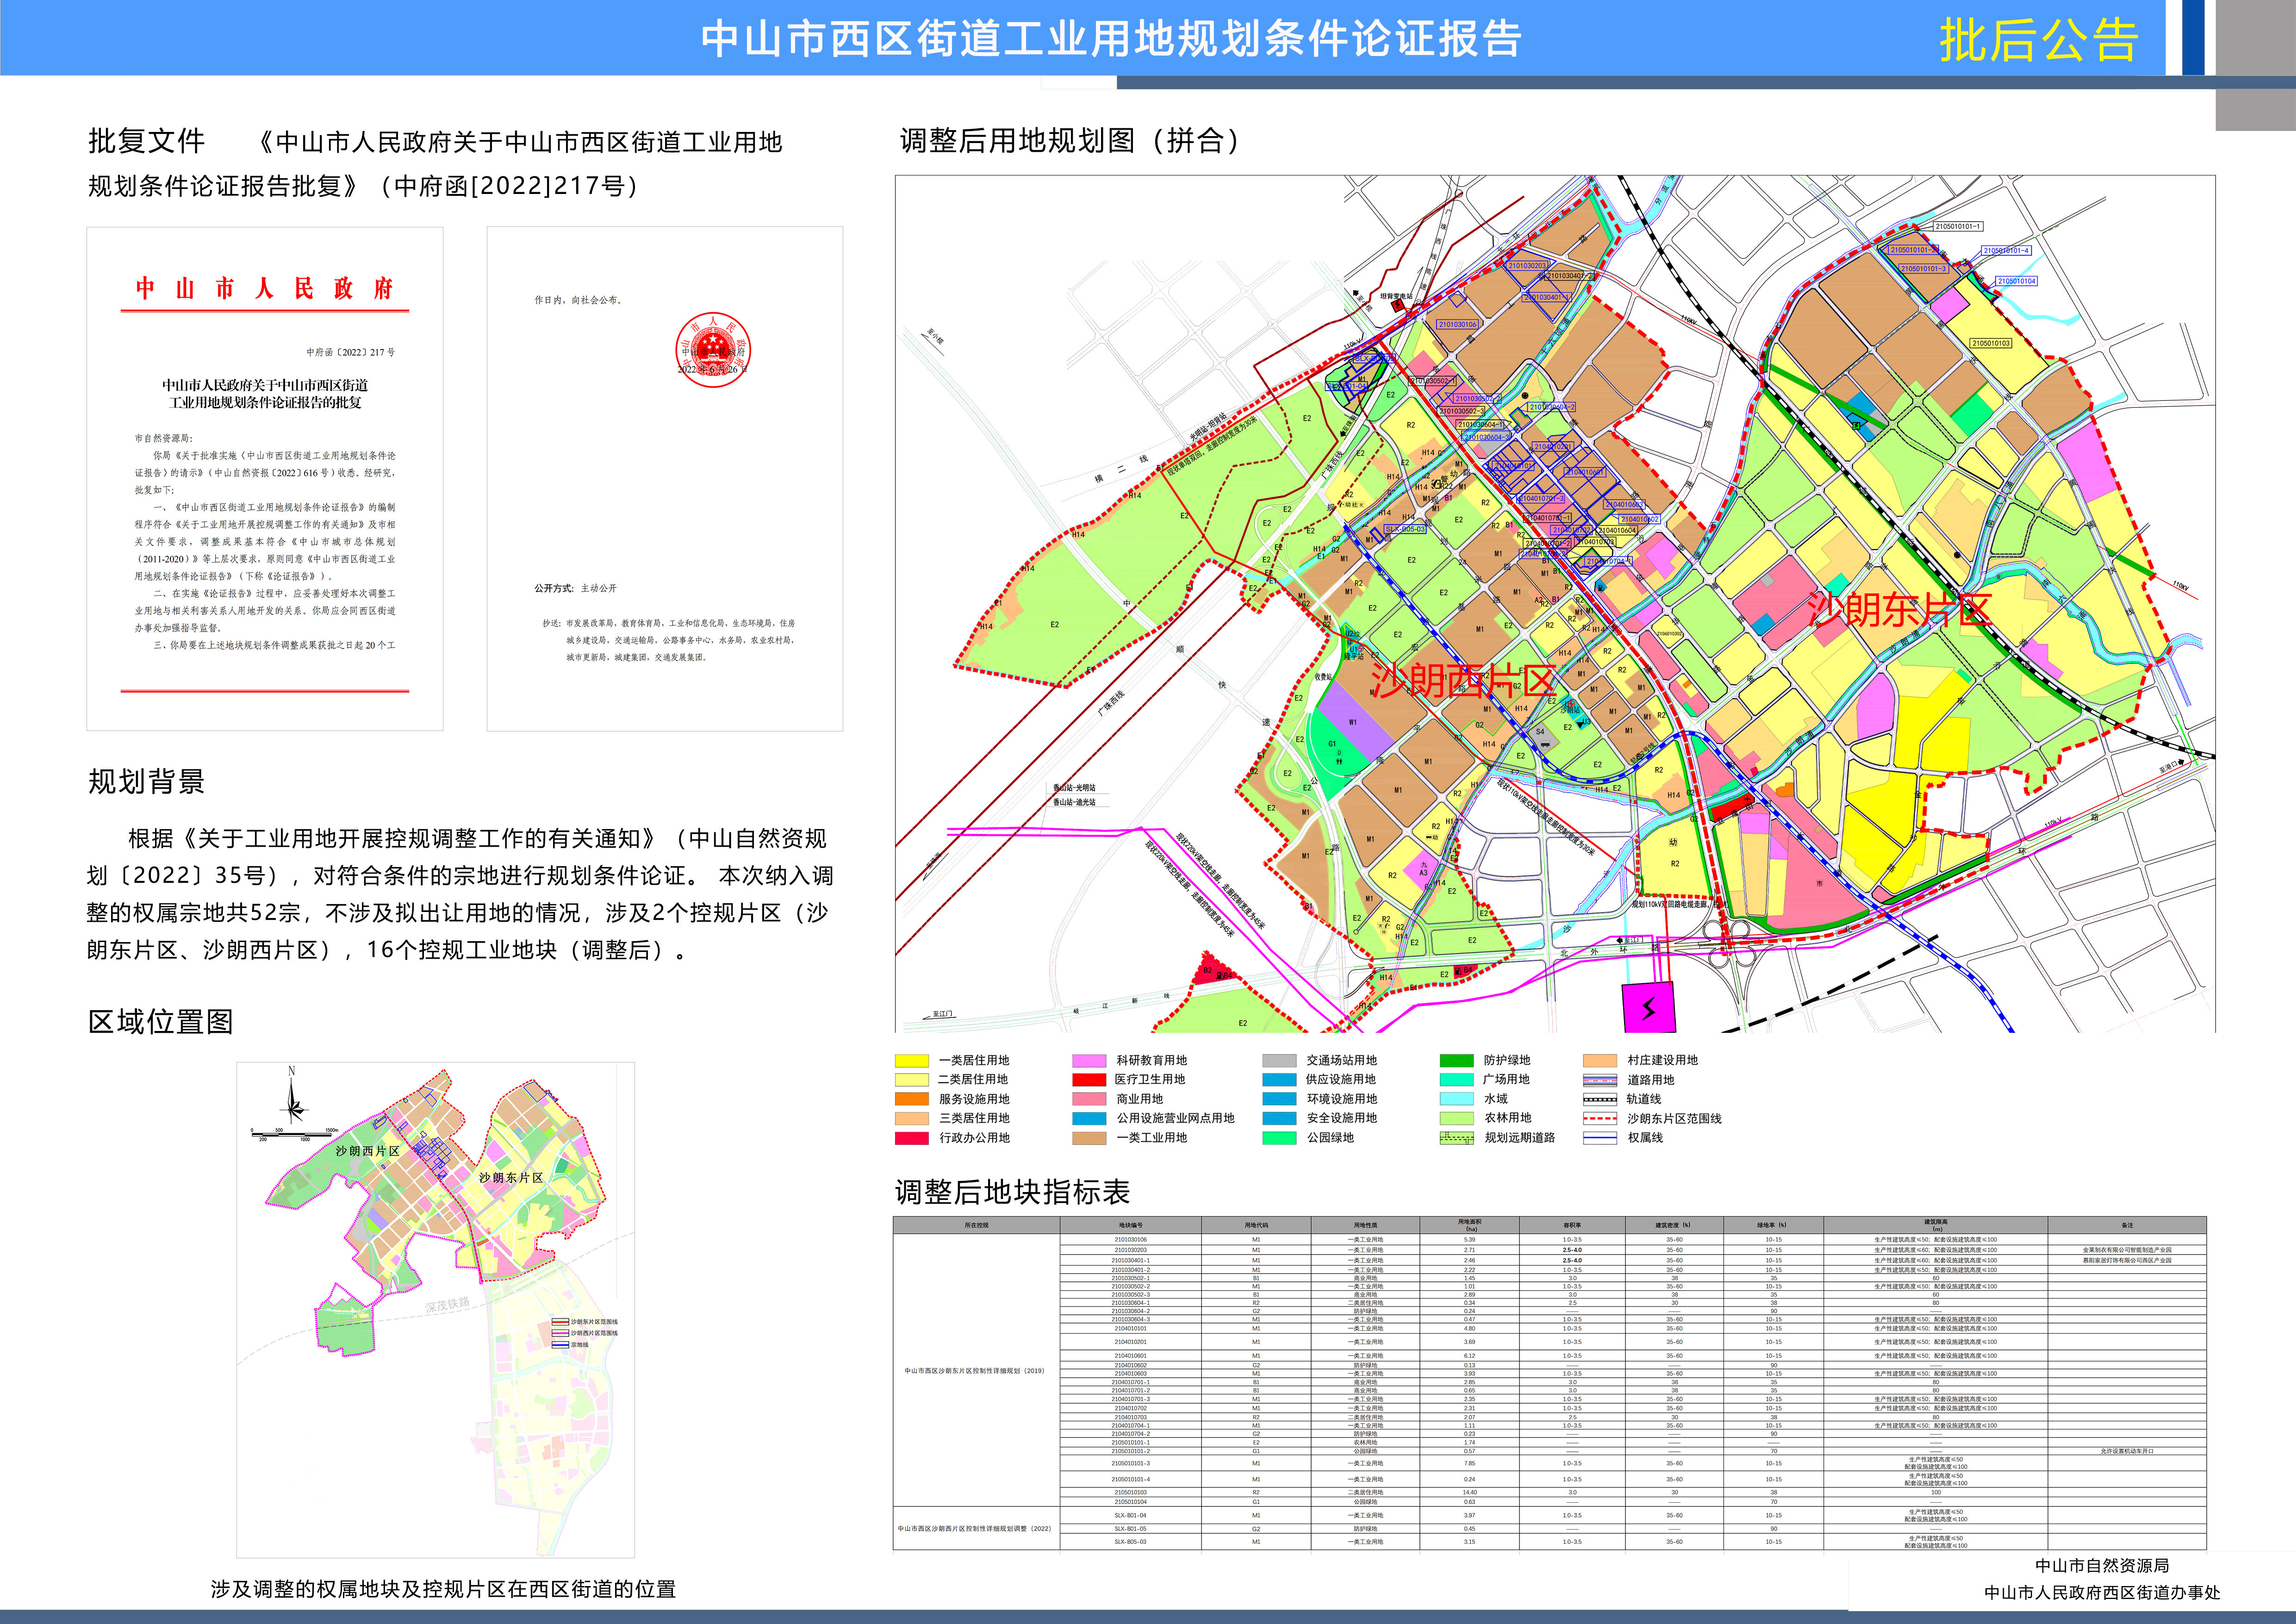Screen dimensions: 2296x1624
Task: Click the 调整后地块指标表 heading
Action: 1012,1192
